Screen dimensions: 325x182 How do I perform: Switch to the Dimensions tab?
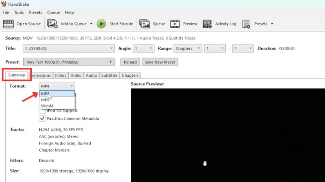click(40, 76)
